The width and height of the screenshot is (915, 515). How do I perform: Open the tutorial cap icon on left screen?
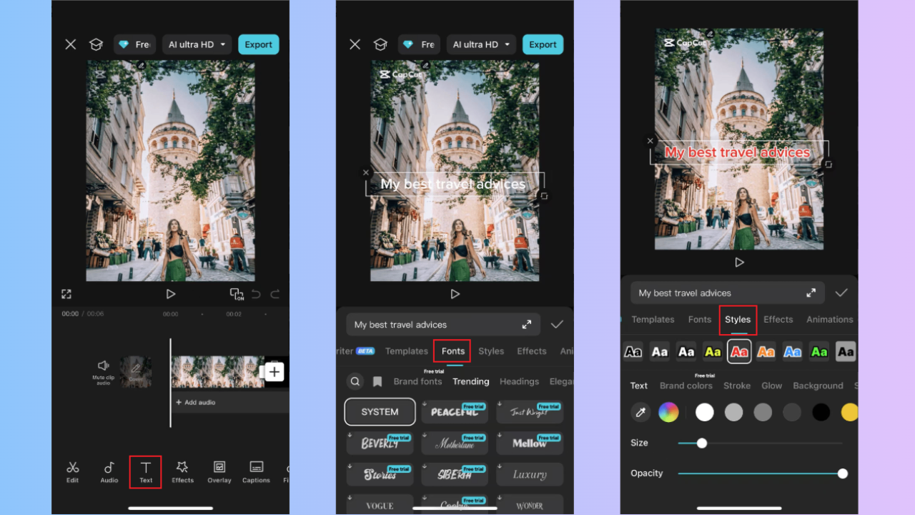96,44
